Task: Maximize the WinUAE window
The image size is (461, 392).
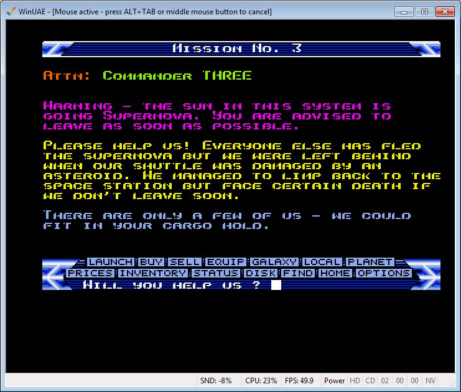Action: tap(424, 12)
